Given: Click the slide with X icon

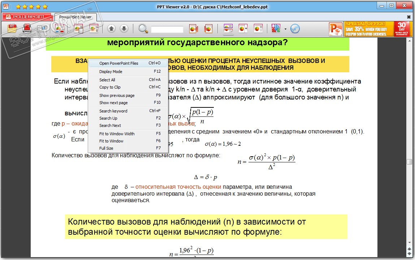Looking at the screenshot, I should 94,28.
